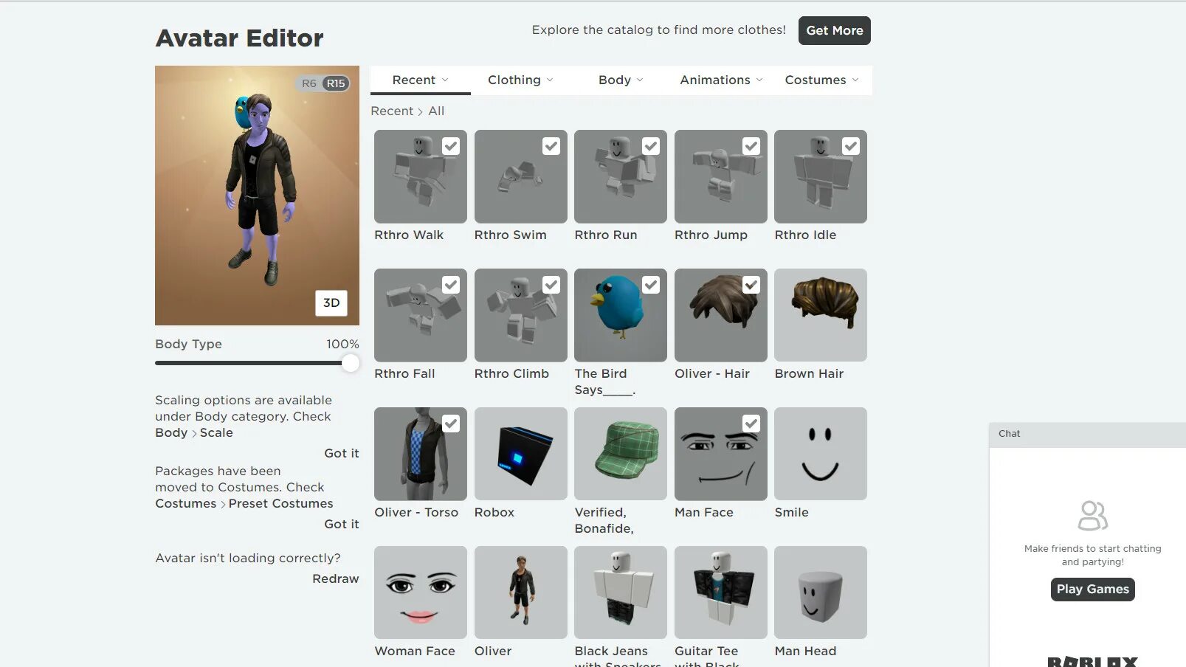Dismiss packages tip with Got it

pos(342,524)
